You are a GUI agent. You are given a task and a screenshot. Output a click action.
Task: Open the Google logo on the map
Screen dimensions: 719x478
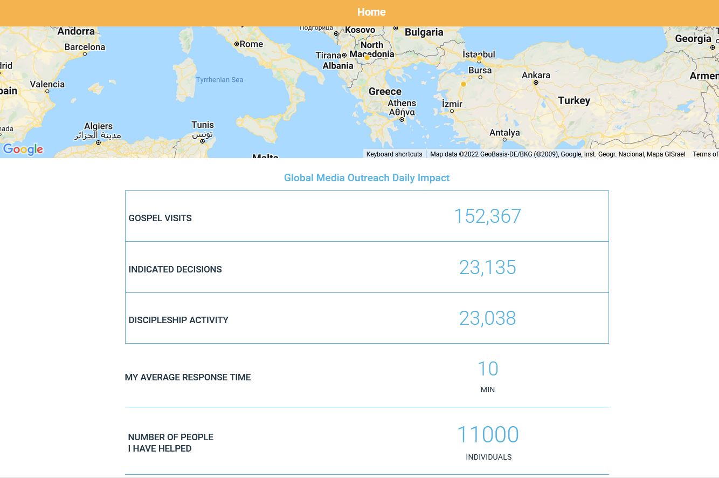tap(23, 149)
